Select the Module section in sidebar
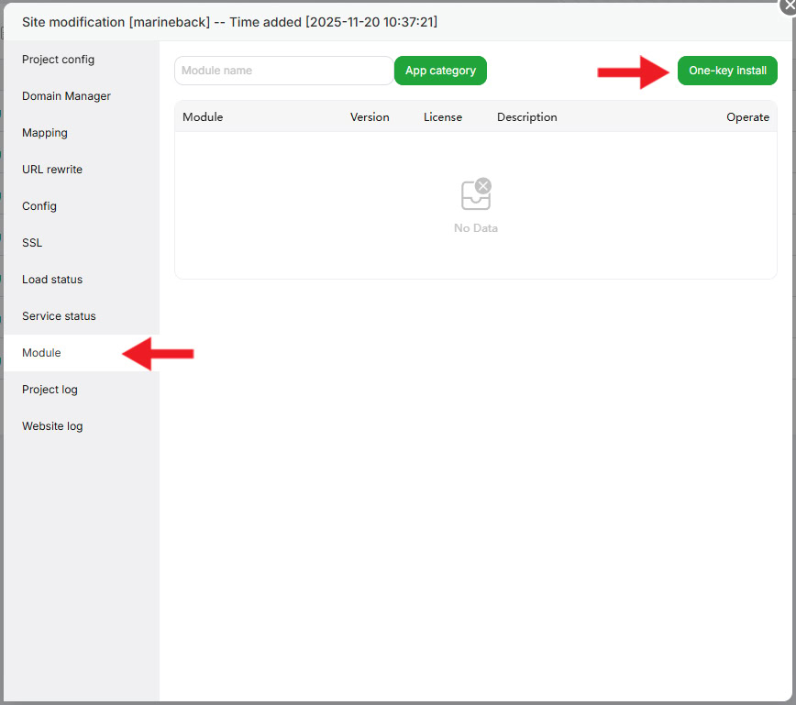This screenshot has width=796, height=705. coord(41,353)
